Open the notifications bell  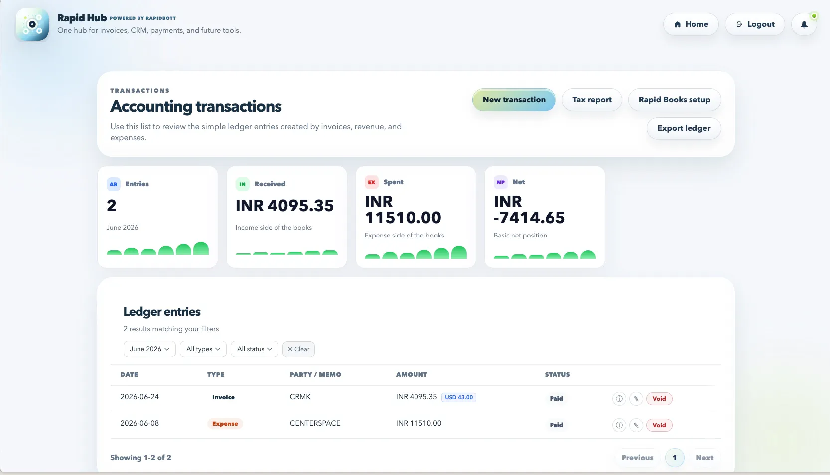pyautogui.click(x=804, y=24)
